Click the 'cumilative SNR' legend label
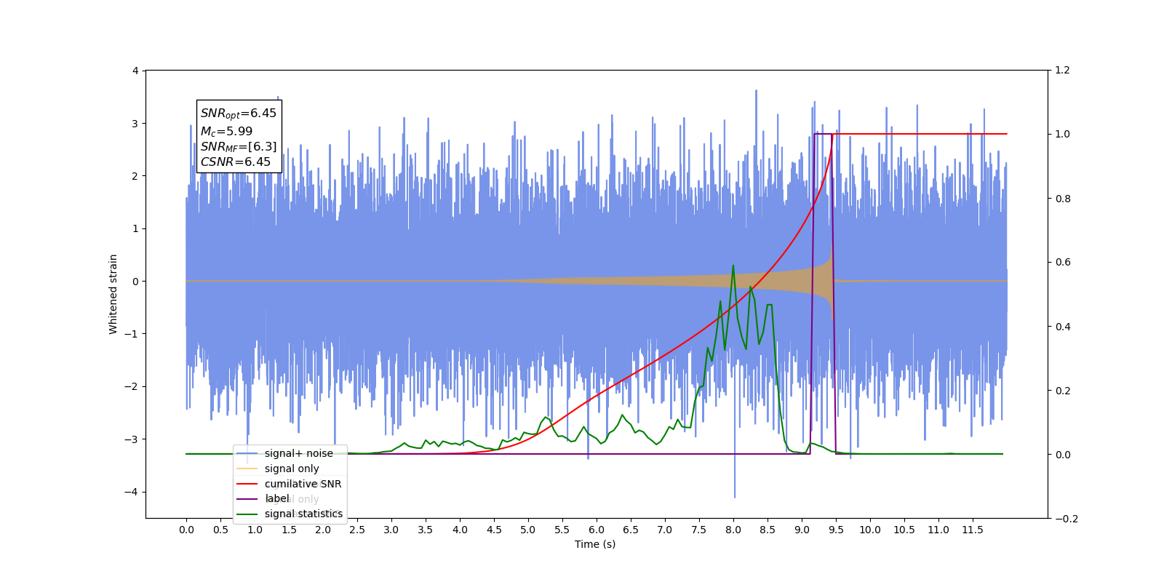1164x582 pixels. coord(303,484)
